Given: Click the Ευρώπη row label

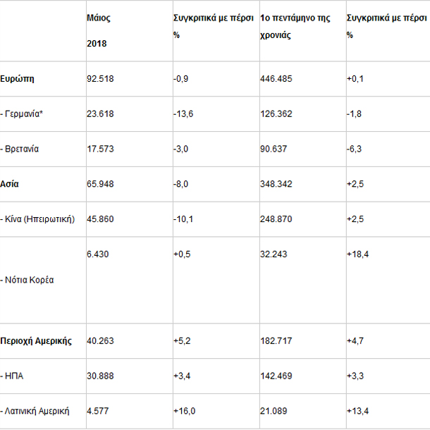Looking at the screenshot, I should pos(18,79).
